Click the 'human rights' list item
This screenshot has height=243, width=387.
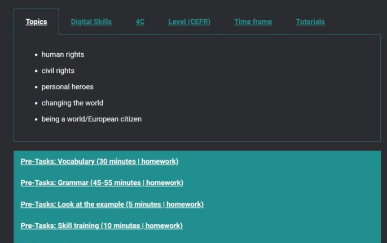pos(63,55)
